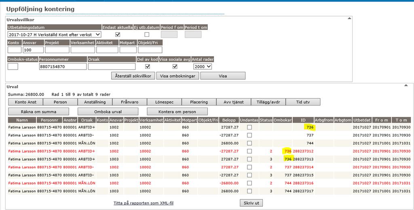Click red ID value 288237314
The image size is (414, 210).
[303, 167]
